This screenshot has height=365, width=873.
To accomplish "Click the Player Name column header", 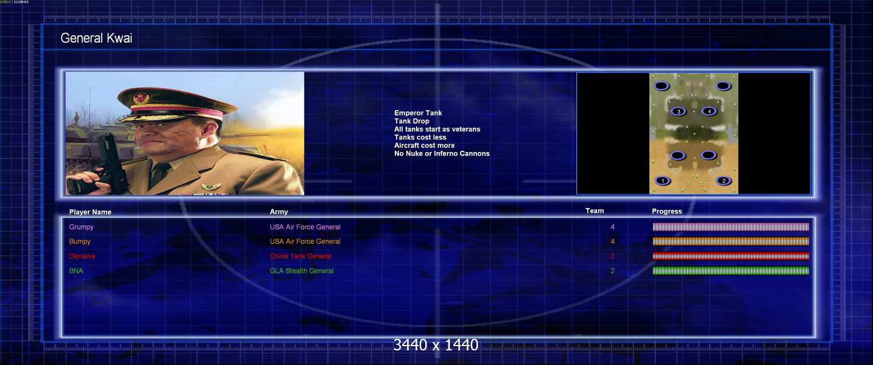I will (x=90, y=212).
